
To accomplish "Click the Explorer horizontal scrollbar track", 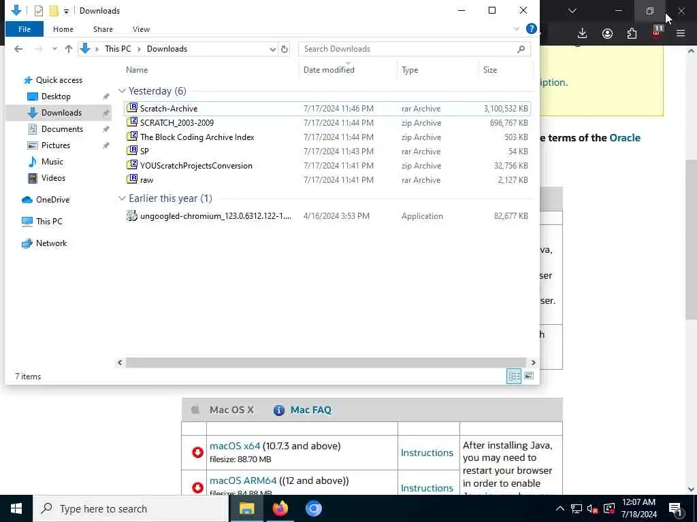I will coord(326,363).
